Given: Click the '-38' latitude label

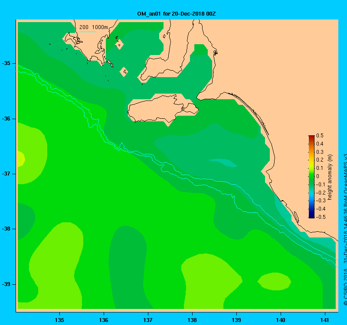Looking at the screenshot, I should [6, 229].
